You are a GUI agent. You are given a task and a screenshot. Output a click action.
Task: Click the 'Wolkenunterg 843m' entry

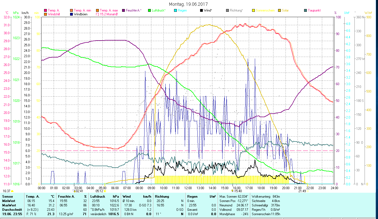point(266,197)
